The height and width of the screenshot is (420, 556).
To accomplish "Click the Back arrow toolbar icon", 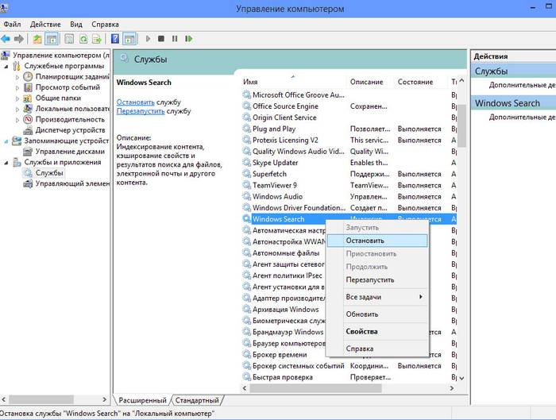I will pos(6,38).
